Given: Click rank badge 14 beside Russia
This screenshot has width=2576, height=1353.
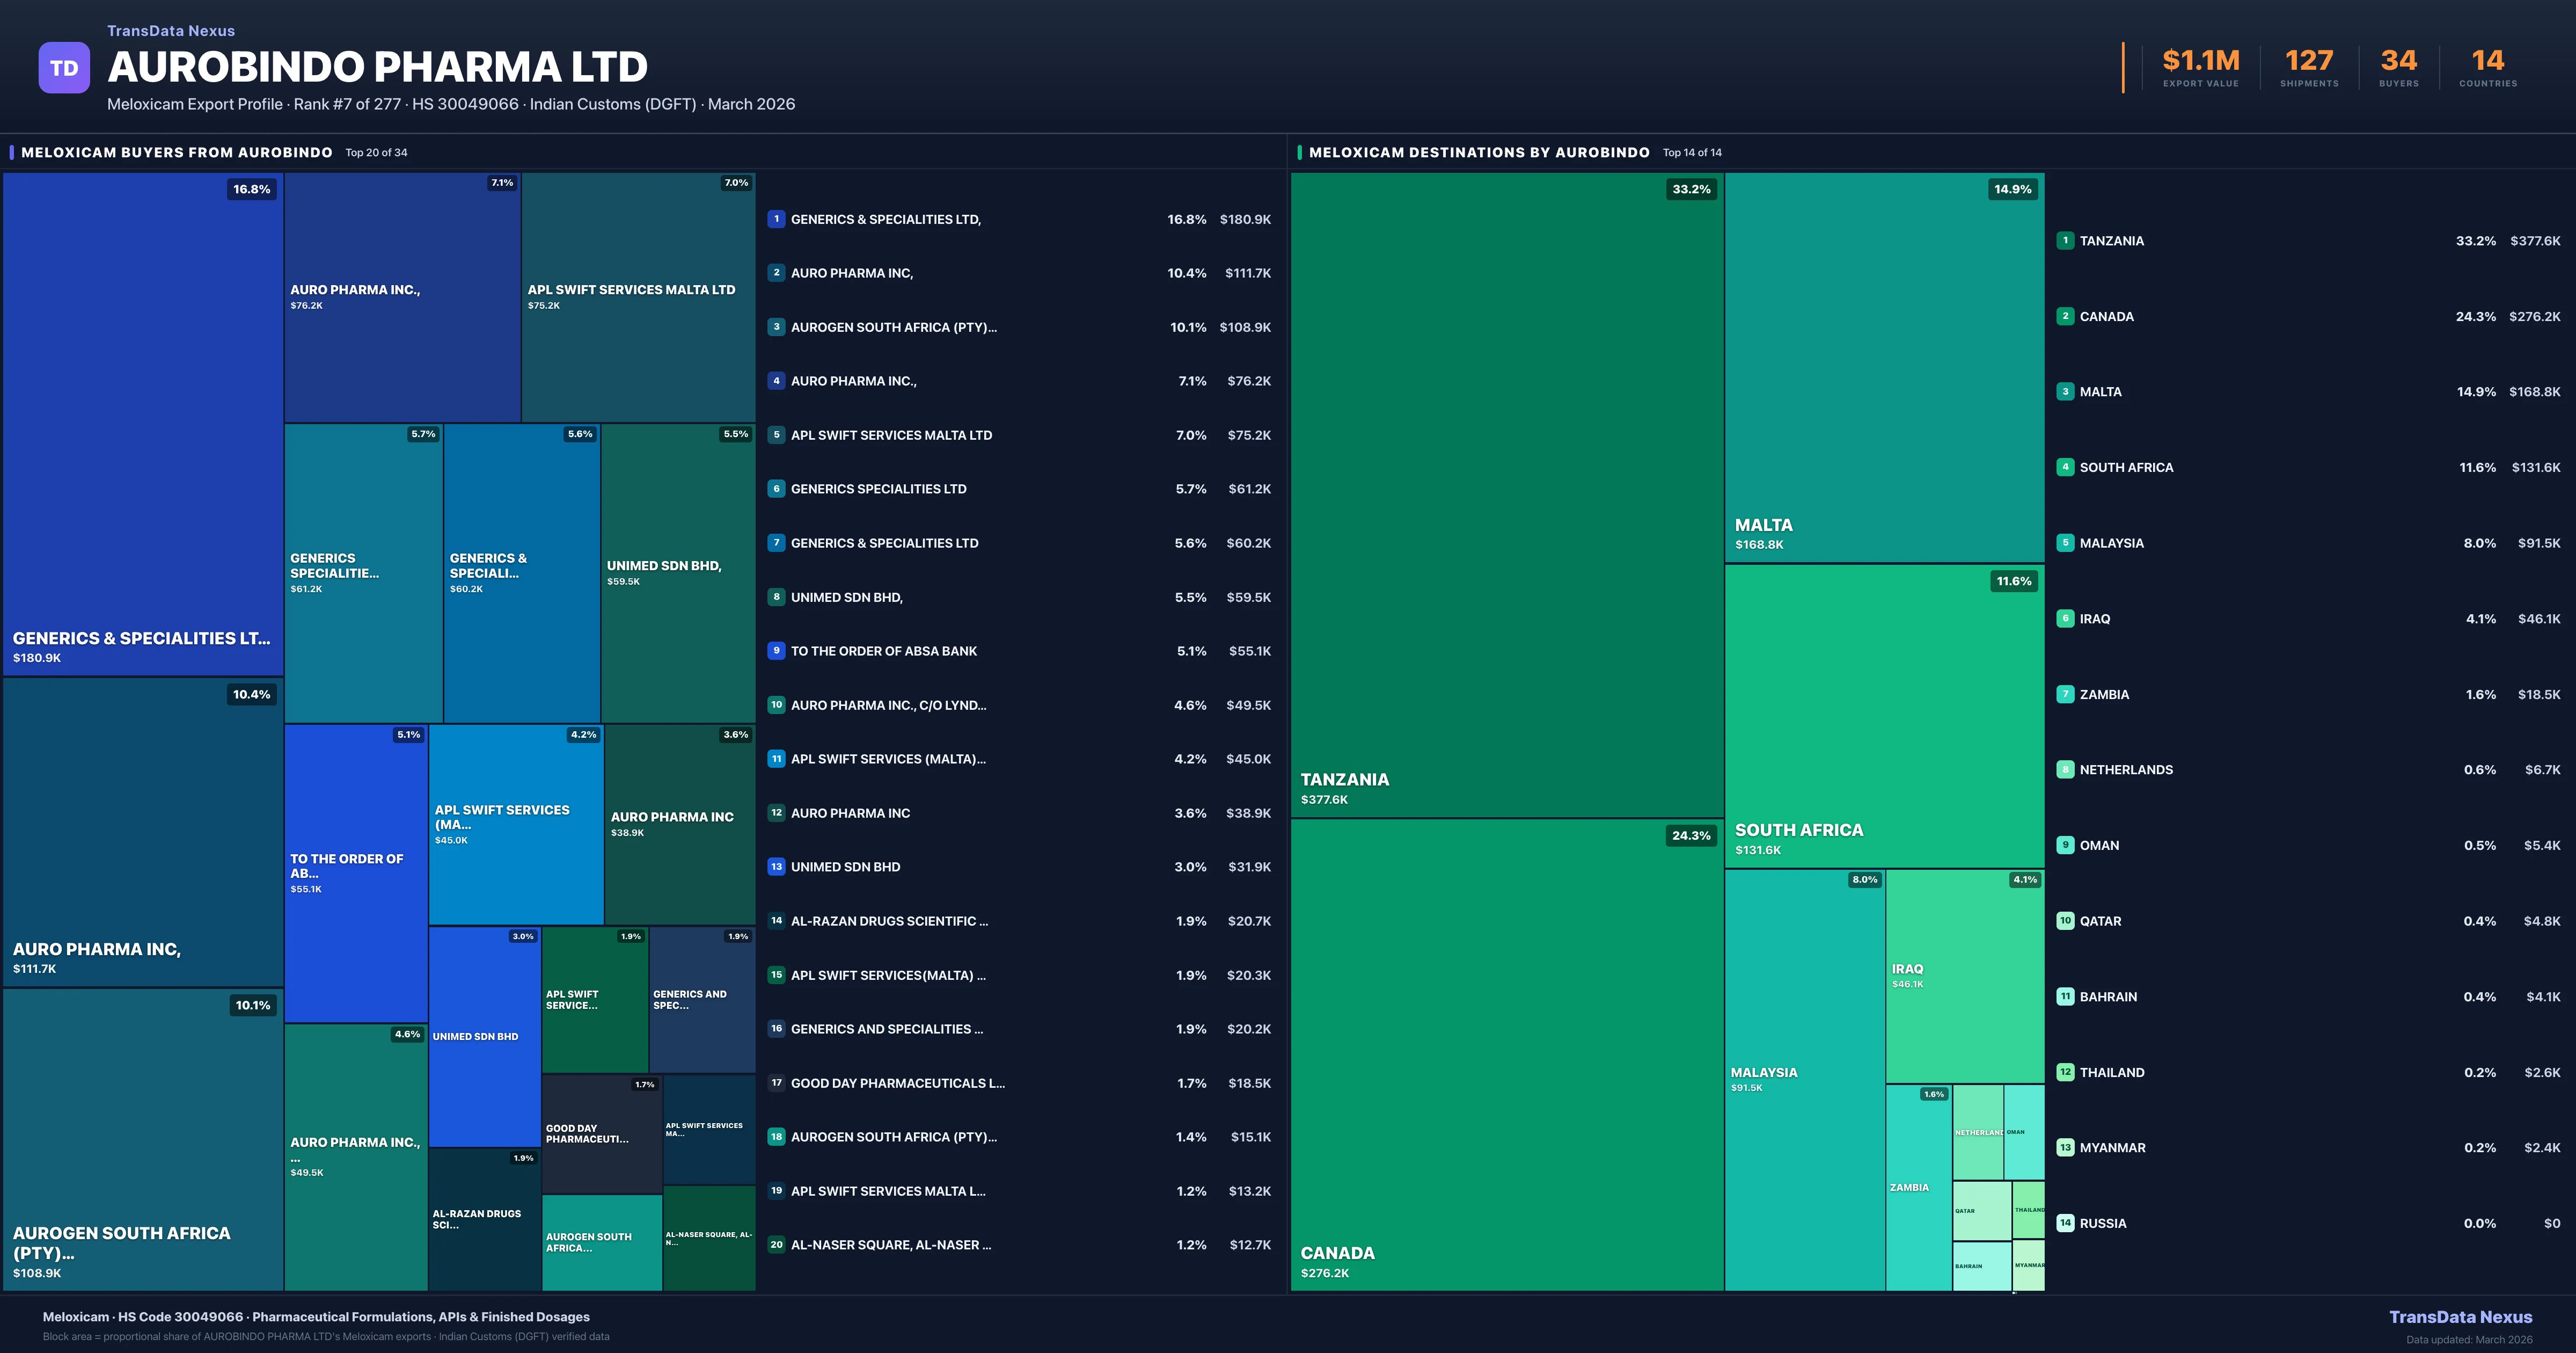Looking at the screenshot, I should pos(2065,1223).
